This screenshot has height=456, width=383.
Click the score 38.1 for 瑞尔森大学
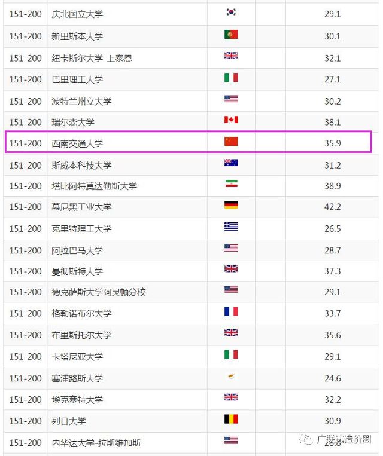332,122
